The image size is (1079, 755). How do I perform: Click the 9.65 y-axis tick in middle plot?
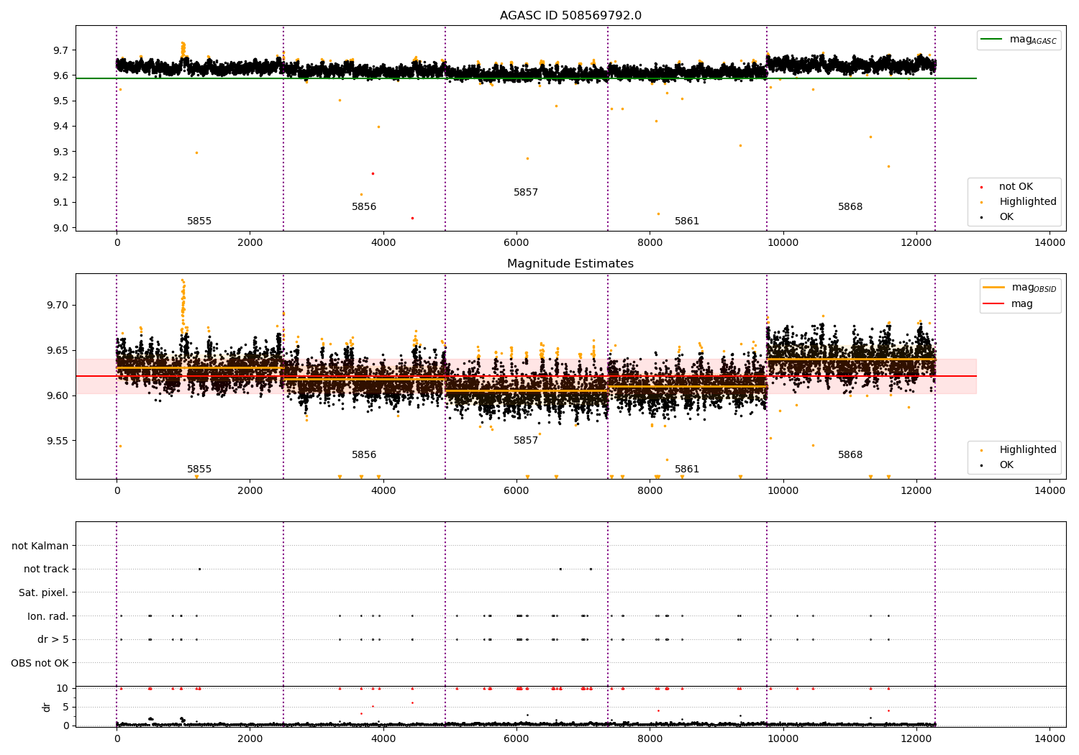58,350
